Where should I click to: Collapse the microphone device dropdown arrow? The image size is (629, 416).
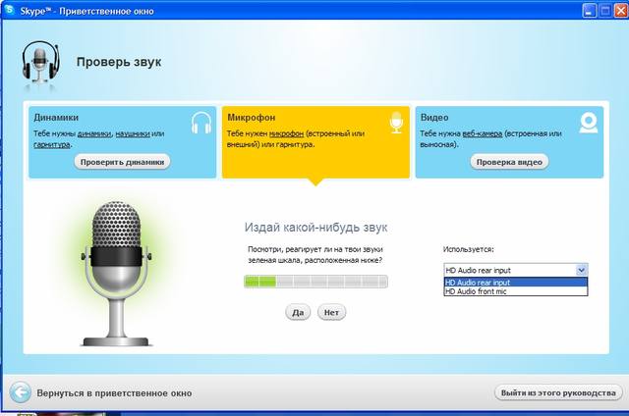(x=581, y=270)
